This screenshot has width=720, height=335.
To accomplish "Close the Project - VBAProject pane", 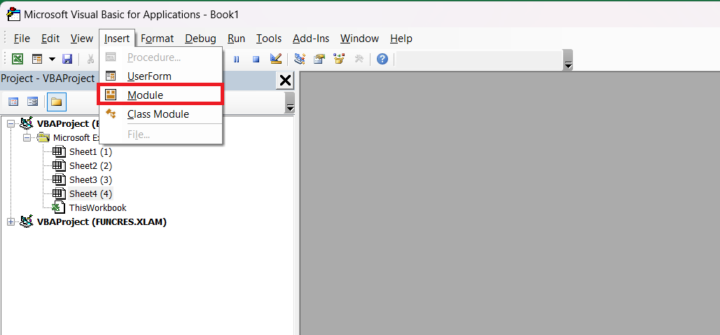I will pyautogui.click(x=285, y=81).
